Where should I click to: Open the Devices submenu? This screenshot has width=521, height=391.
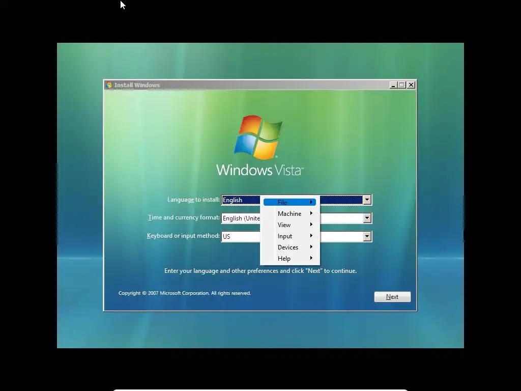pos(290,247)
